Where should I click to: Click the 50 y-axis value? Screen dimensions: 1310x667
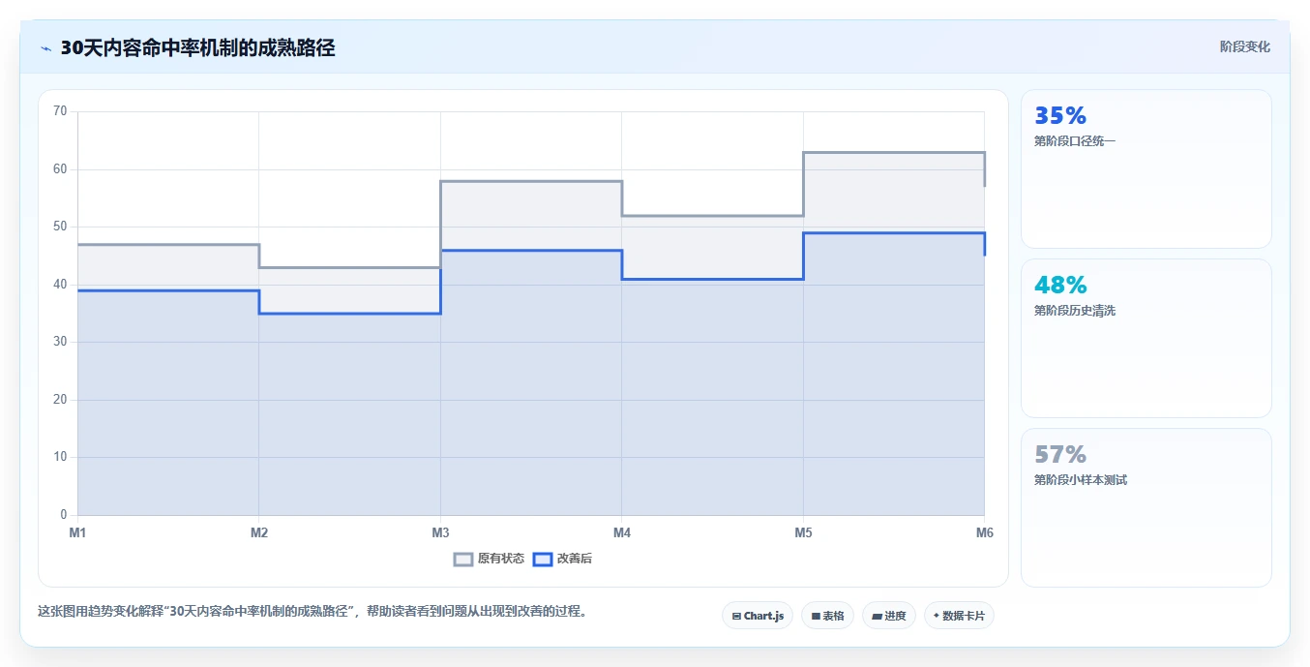coord(60,227)
